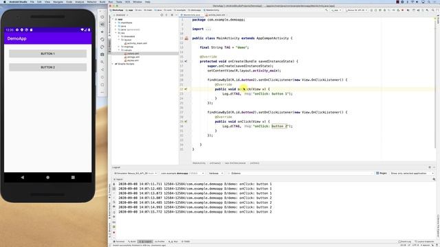440x247 pixels.
Task: Click the emulator zoom magnifier icon
Action: pos(102,62)
